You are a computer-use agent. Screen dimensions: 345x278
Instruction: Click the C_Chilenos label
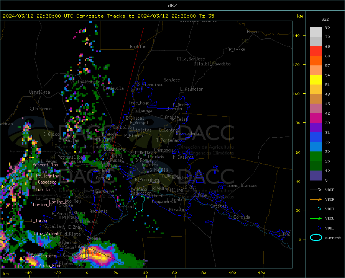[x=40, y=109]
